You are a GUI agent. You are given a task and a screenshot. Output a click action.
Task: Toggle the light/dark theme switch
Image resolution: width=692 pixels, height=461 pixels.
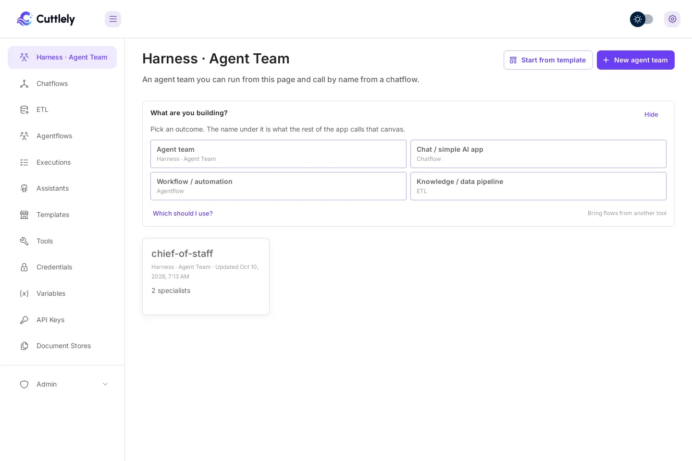(642, 19)
